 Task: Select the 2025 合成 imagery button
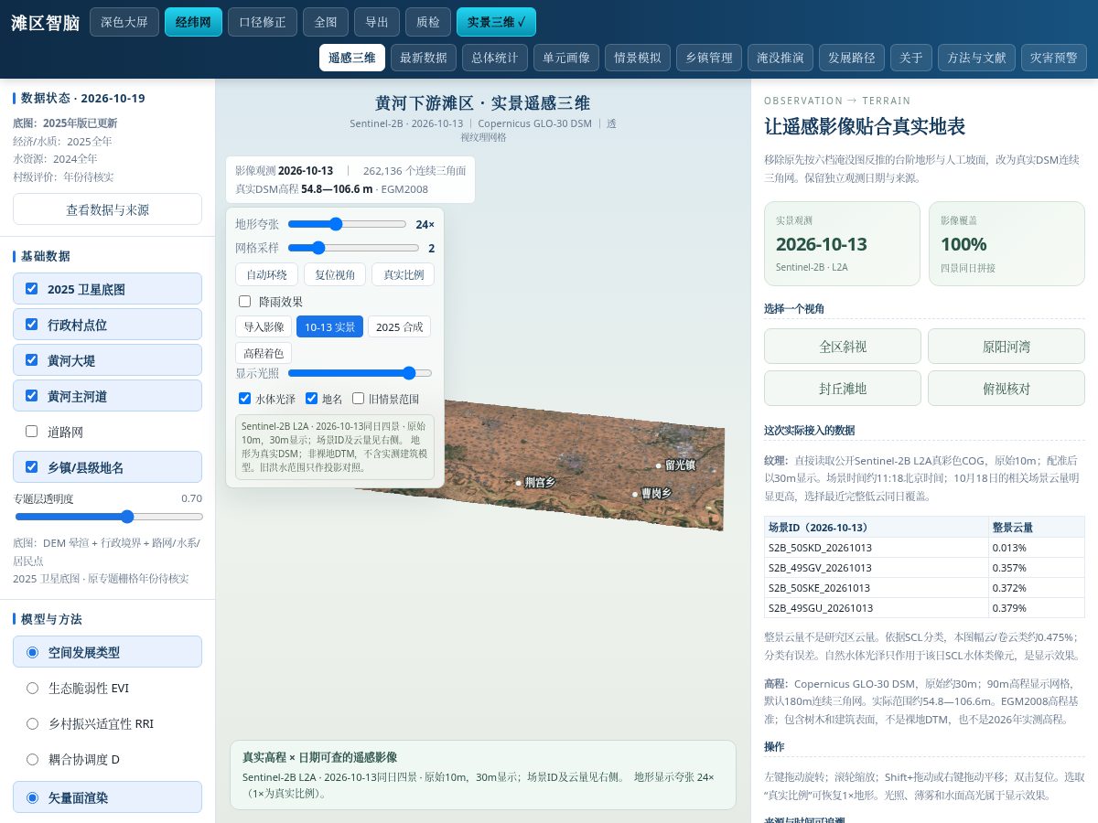399,326
